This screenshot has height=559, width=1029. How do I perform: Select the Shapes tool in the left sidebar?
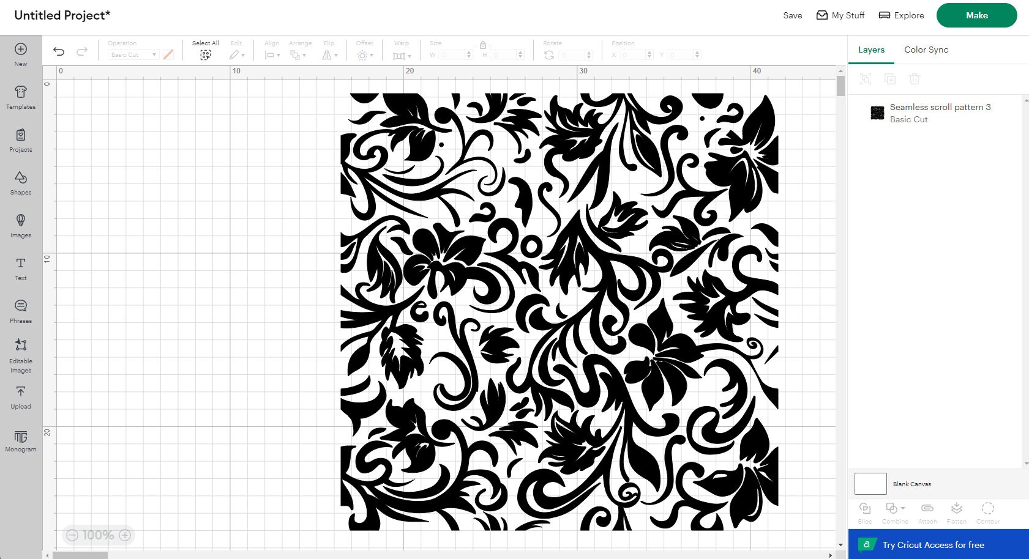[x=20, y=182]
